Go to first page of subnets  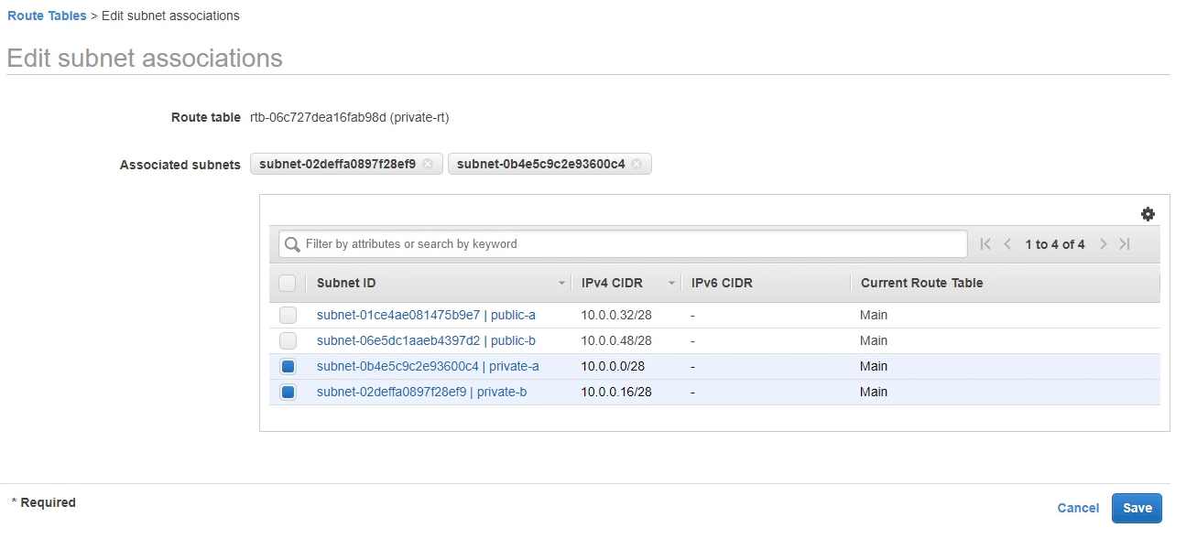point(985,244)
